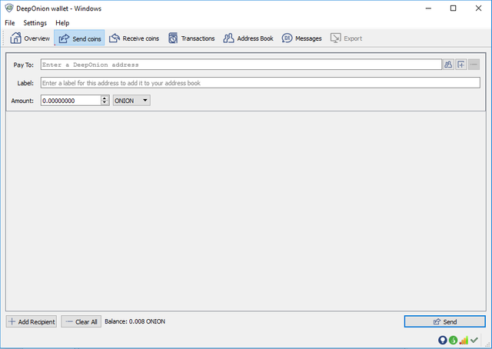Expand the ONION unit dropdown
The image size is (492, 349).
coord(131,101)
